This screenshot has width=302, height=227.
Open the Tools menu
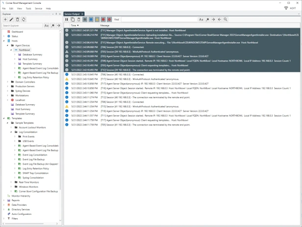pos(28,8)
